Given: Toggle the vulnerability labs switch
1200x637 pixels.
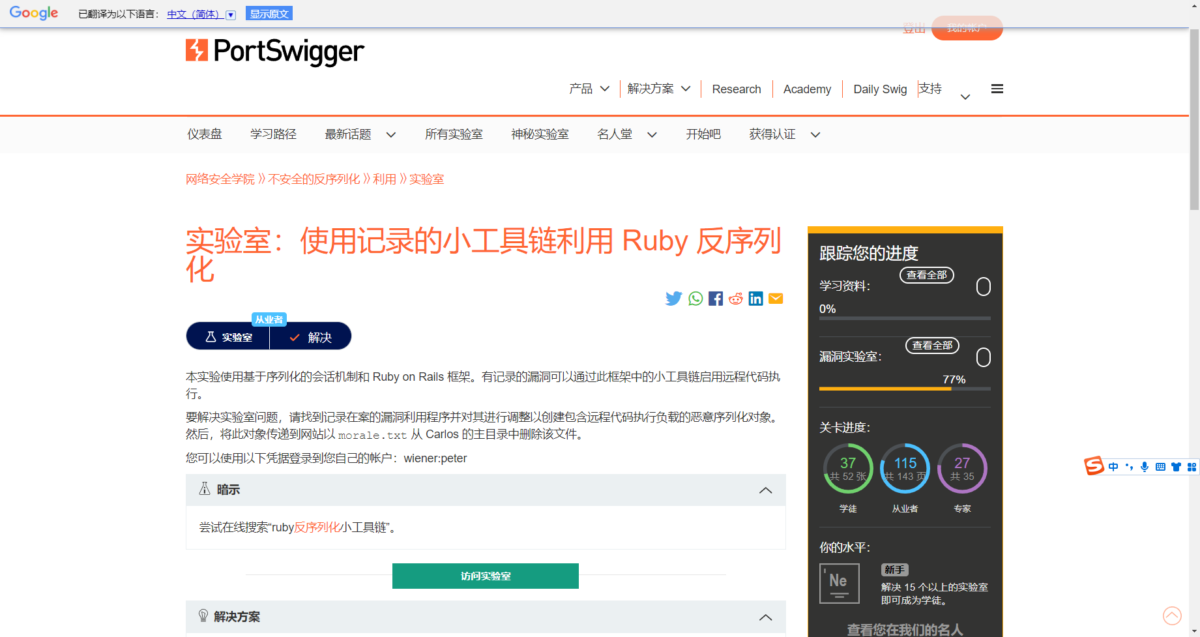Looking at the screenshot, I should click(x=984, y=357).
